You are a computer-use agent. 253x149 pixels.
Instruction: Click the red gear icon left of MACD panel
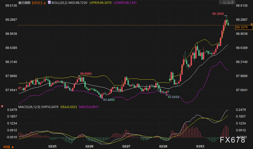coord(2,106)
